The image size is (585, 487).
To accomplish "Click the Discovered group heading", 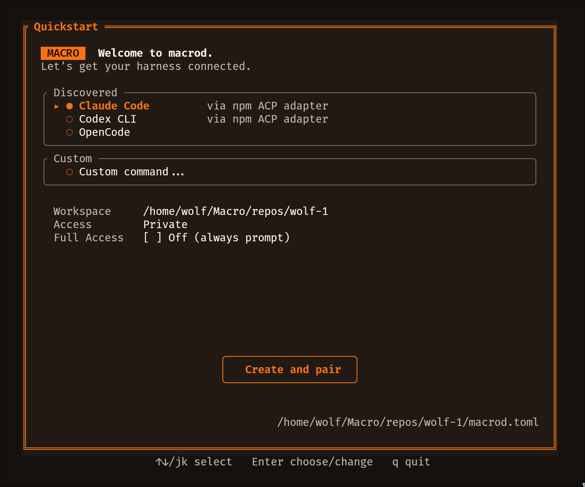I will point(85,93).
